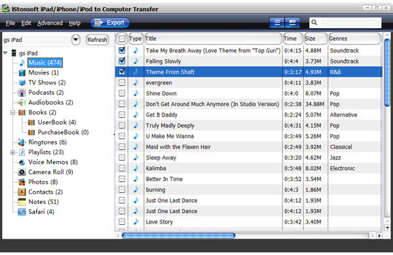Viewport: 393px width, 255px height.
Task: Click the Ringtones icon
Action: [x=22, y=143]
